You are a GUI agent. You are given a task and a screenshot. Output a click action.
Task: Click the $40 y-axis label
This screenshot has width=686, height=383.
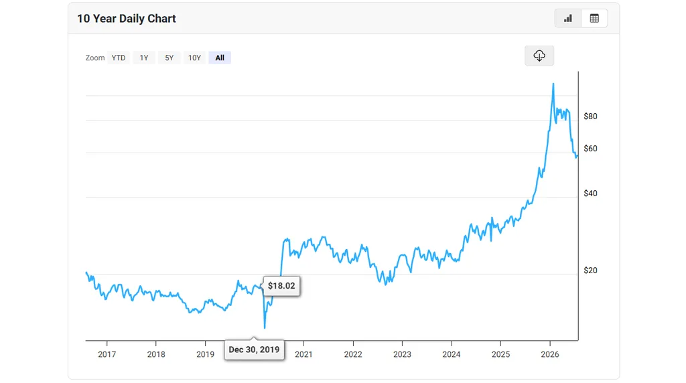click(590, 194)
